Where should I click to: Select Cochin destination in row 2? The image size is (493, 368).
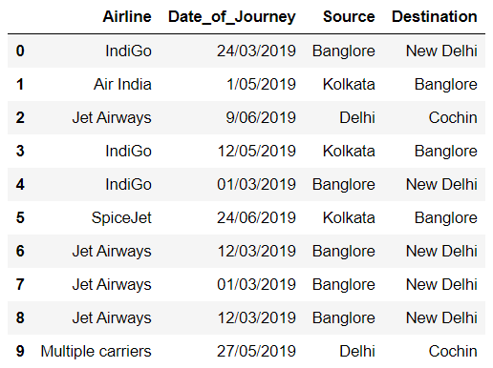click(x=453, y=117)
